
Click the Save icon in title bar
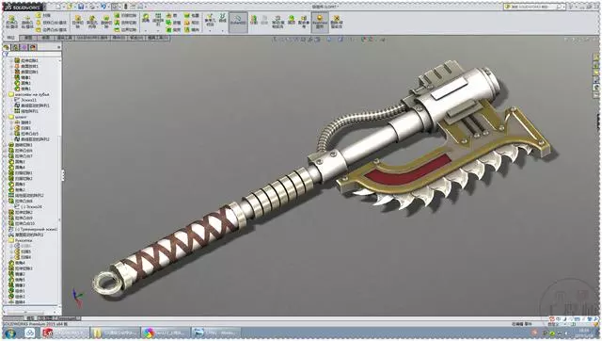pyautogui.click(x=81, y=7)
